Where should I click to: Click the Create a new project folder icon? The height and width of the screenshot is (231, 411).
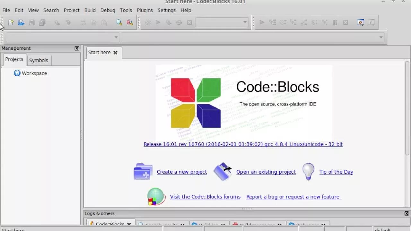[143, 172]
